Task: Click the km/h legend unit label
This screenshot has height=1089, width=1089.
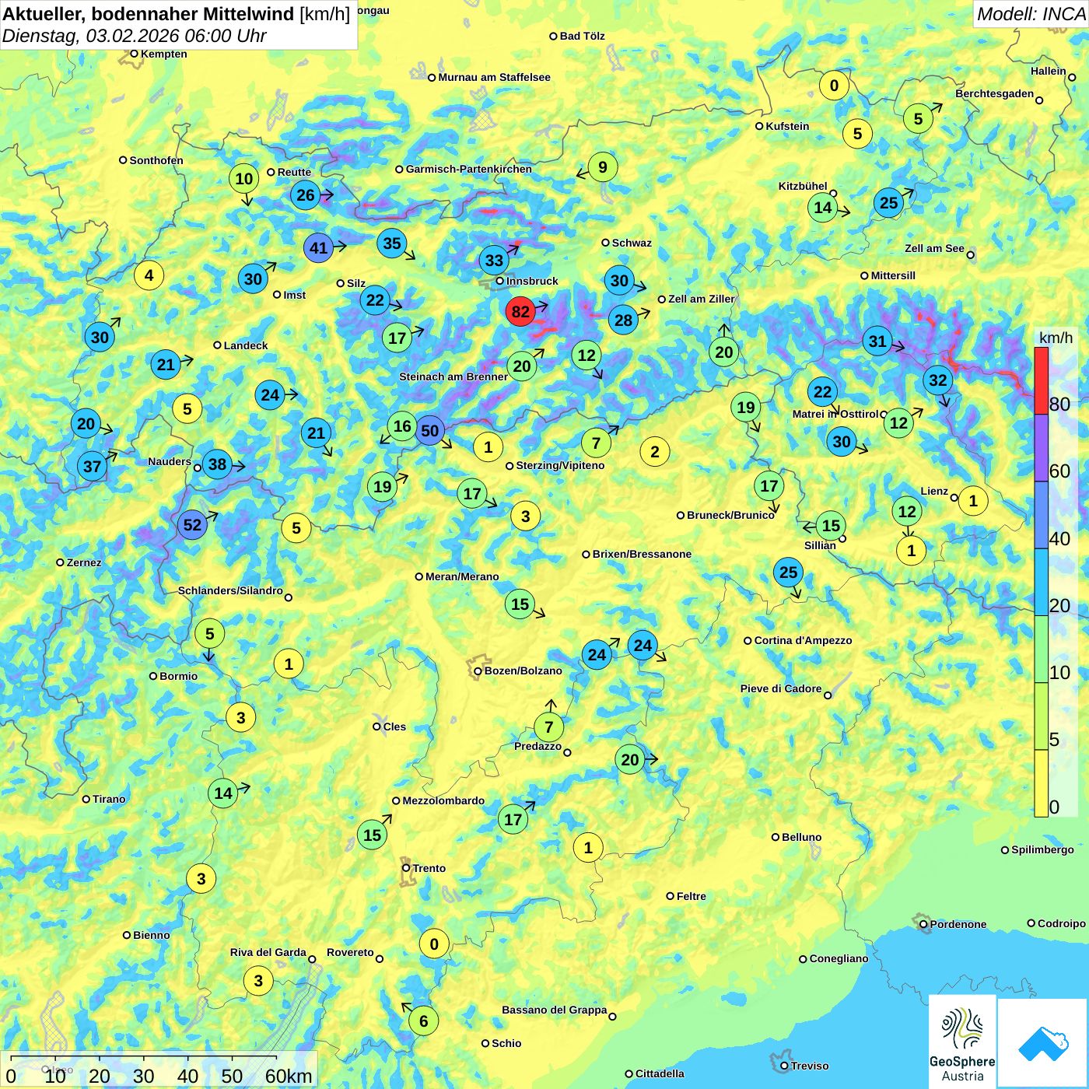Action: point(1056,338)
